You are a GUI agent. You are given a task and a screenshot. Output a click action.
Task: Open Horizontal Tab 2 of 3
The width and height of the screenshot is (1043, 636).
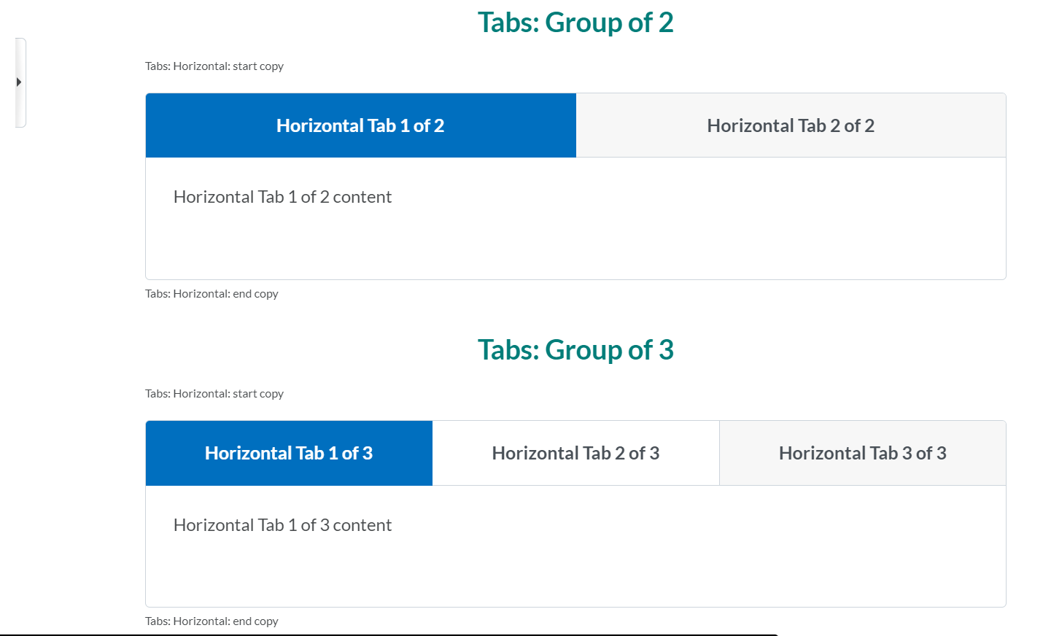tap(575, 453)
